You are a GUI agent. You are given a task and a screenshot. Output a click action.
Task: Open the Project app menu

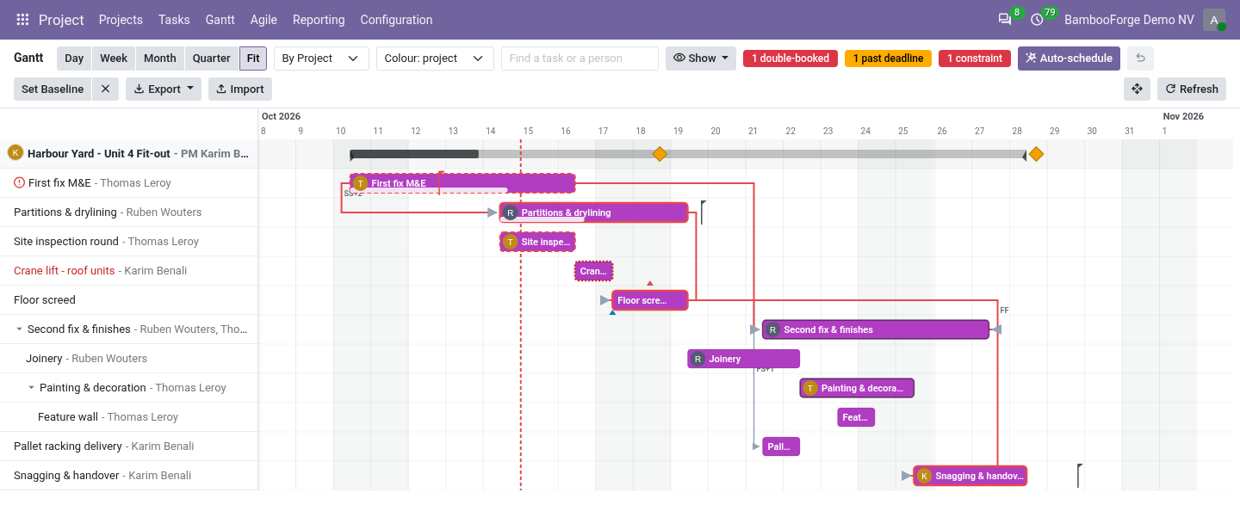point(61,20)
